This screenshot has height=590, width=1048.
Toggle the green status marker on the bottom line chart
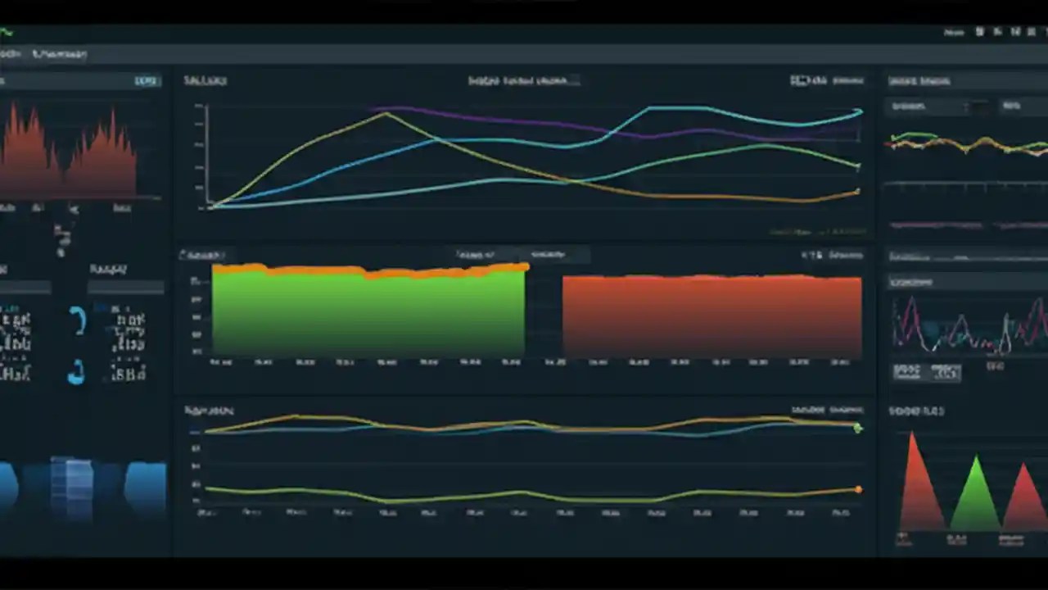point(857,428)
